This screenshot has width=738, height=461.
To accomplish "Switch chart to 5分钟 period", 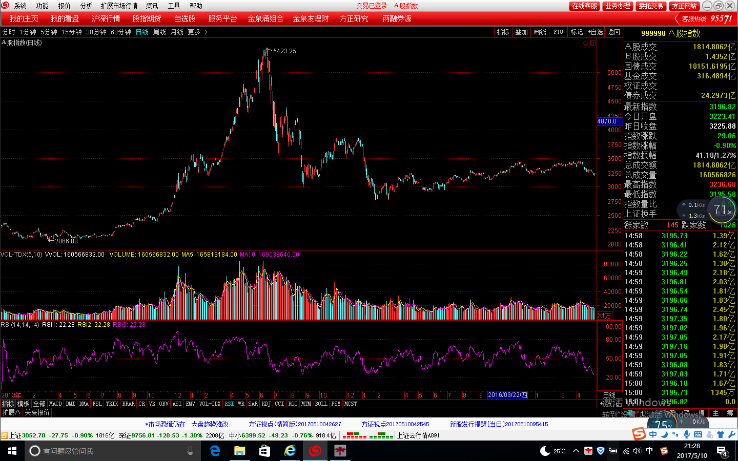I will 49,32.
